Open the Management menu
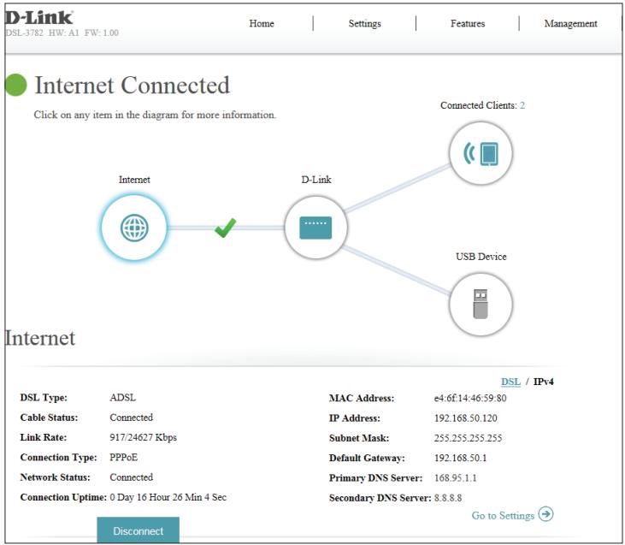625x545 pixels. [x=571, y=24]
